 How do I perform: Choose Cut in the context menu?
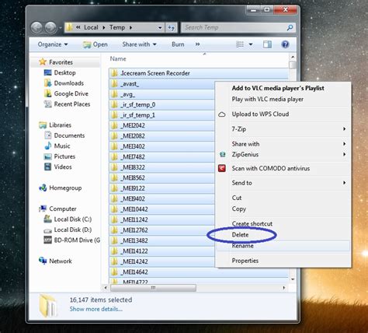coord(283,198)
